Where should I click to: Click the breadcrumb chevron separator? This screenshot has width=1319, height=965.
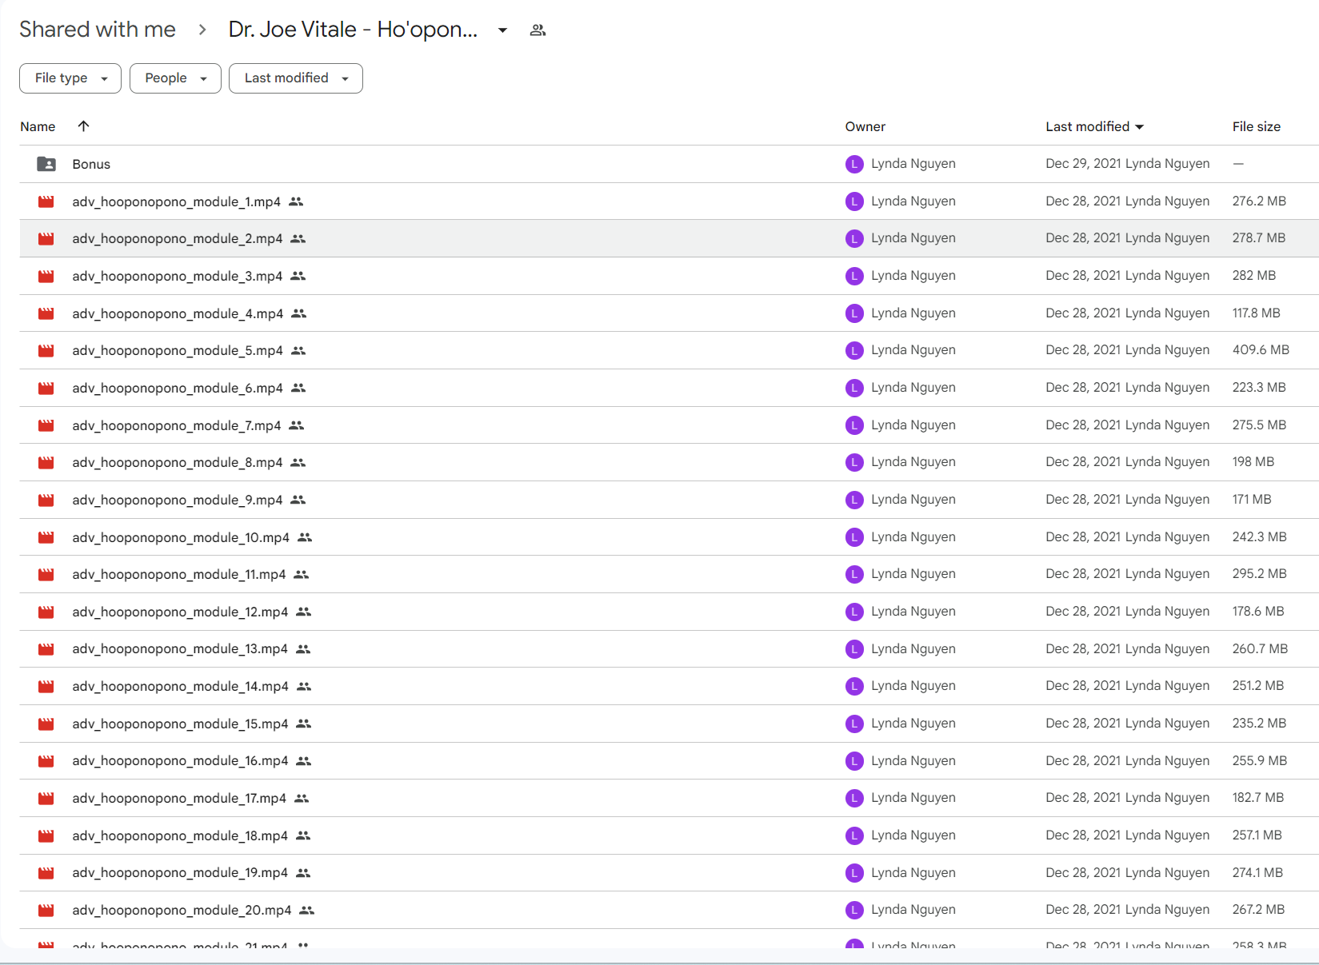[x=202, y=30]
